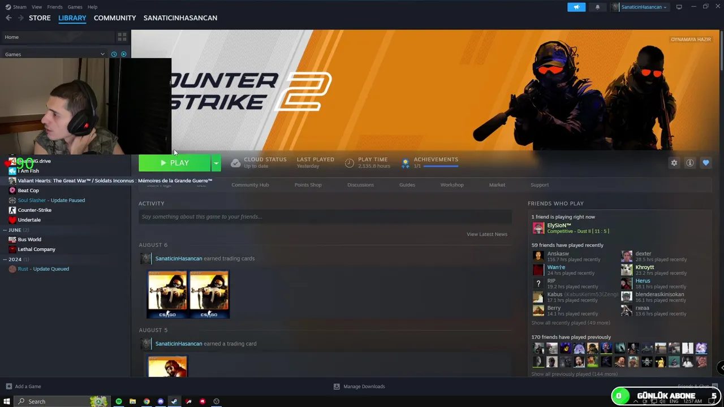This screenshot has width=724, height=407.
Task: Open the notifications bell
Action: pyautogui.click(x=597, y=7)
